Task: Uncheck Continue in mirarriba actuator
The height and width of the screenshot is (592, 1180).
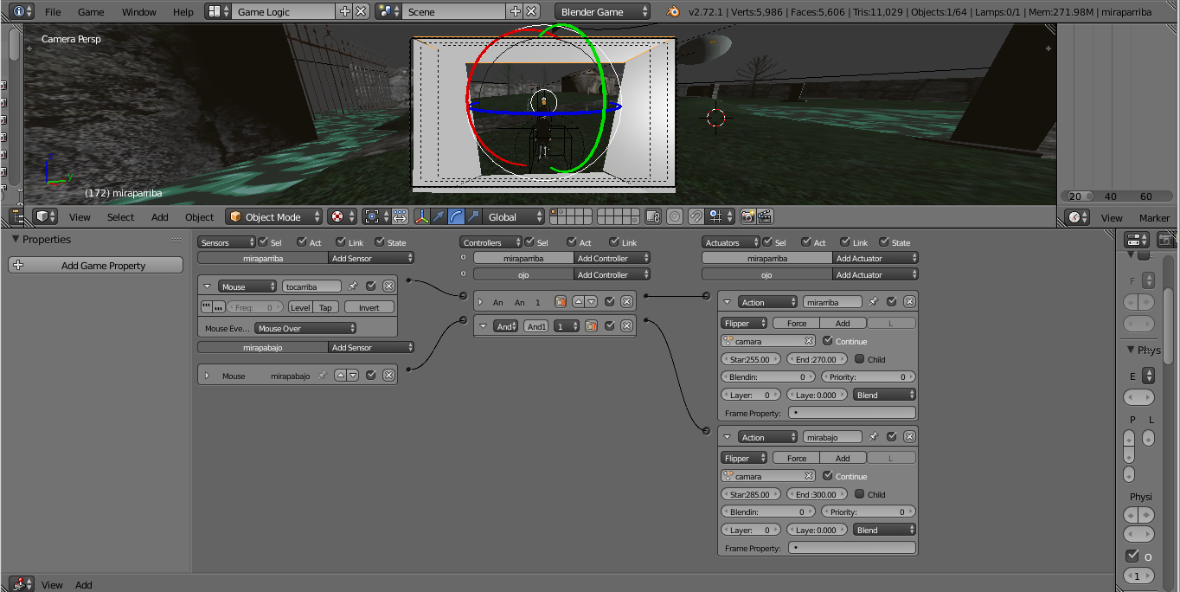Action: pos(828,341)
